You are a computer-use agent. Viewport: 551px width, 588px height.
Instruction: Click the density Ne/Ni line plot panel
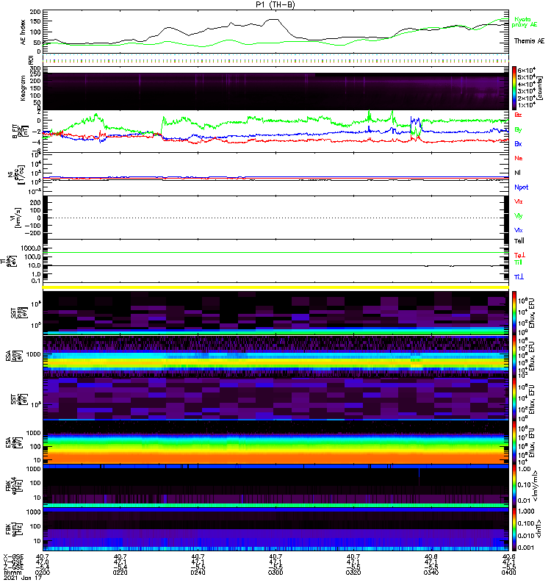[275, 174]
